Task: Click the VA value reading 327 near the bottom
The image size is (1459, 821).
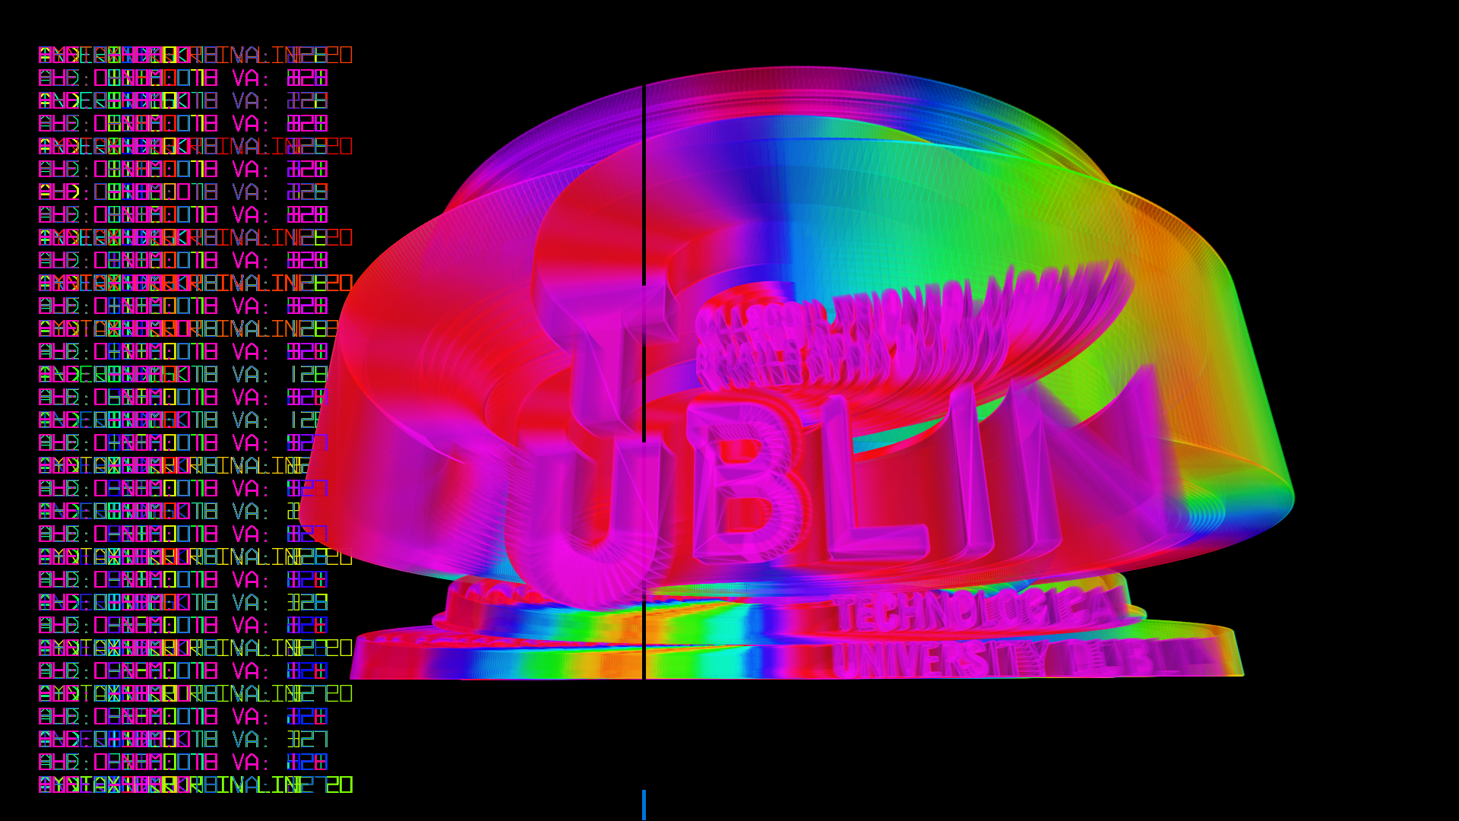Action: (308, 740)
